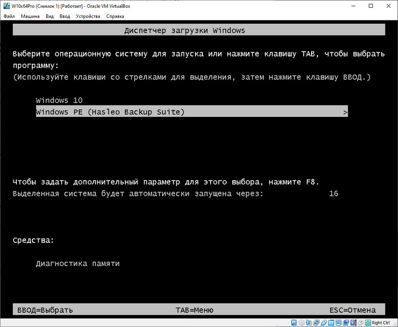The width and height of the screenshot is (398, 327).
Task: Click the VirtualBox window title bar icon
Action: [7, 6]
